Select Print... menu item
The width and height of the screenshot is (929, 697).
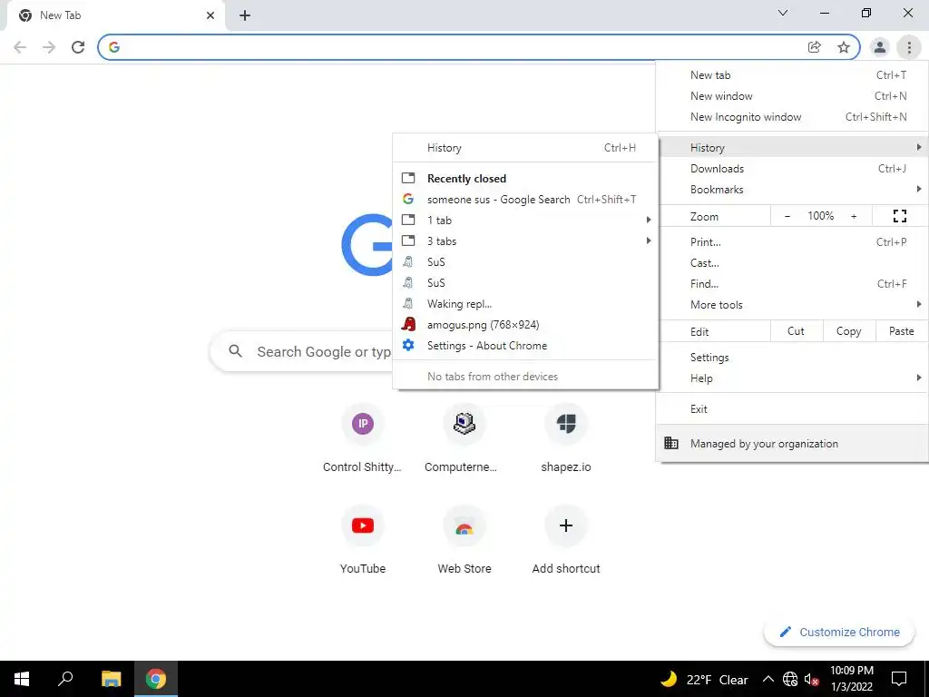coord(792,241)
